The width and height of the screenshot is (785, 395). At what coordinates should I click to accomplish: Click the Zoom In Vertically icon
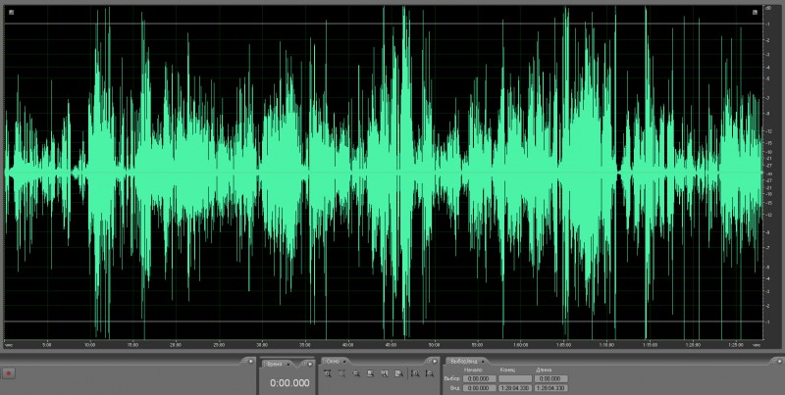tap(415, 373)
